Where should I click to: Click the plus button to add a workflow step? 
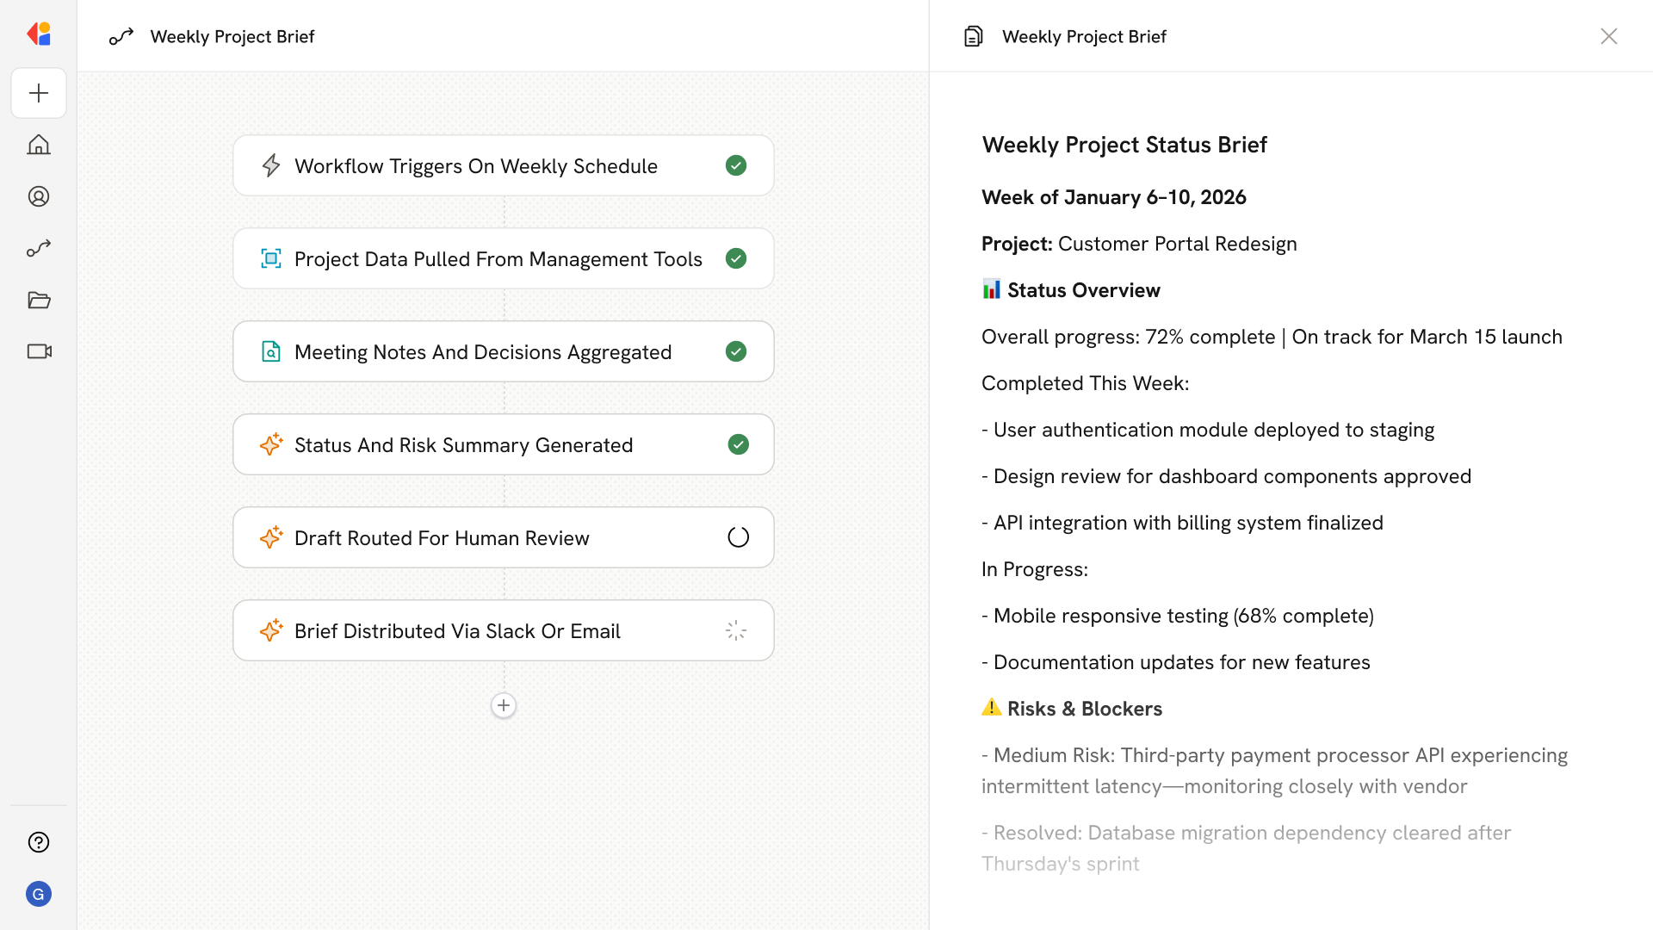click(504, 705)
